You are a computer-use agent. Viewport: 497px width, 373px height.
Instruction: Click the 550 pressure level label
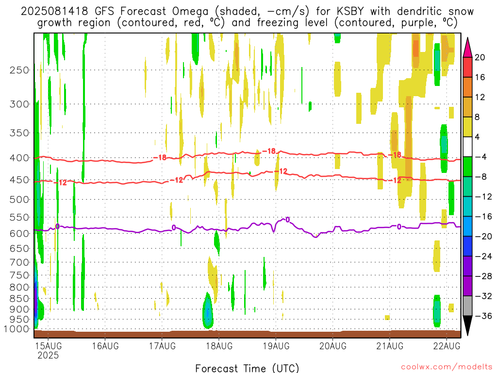pyautogui.click(x=19, y=217)
